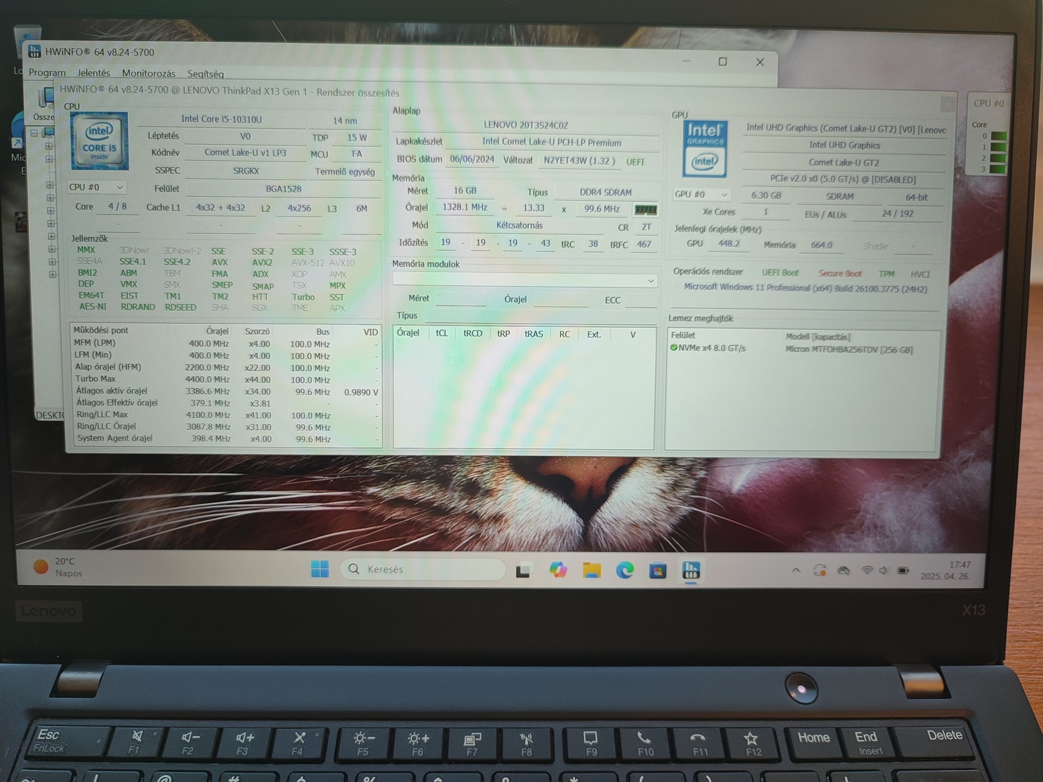Click the BIOS version 'N2YET43W (1.32 )'

click(x=580, y=160)
